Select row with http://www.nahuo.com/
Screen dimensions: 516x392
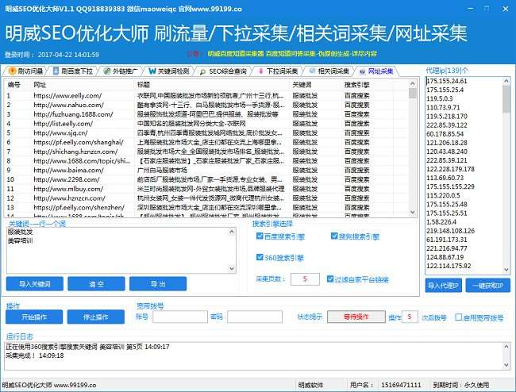point(206,105)
